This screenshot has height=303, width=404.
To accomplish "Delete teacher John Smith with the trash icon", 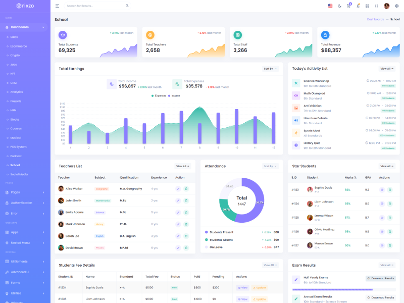I will click(x=186, y=200).
